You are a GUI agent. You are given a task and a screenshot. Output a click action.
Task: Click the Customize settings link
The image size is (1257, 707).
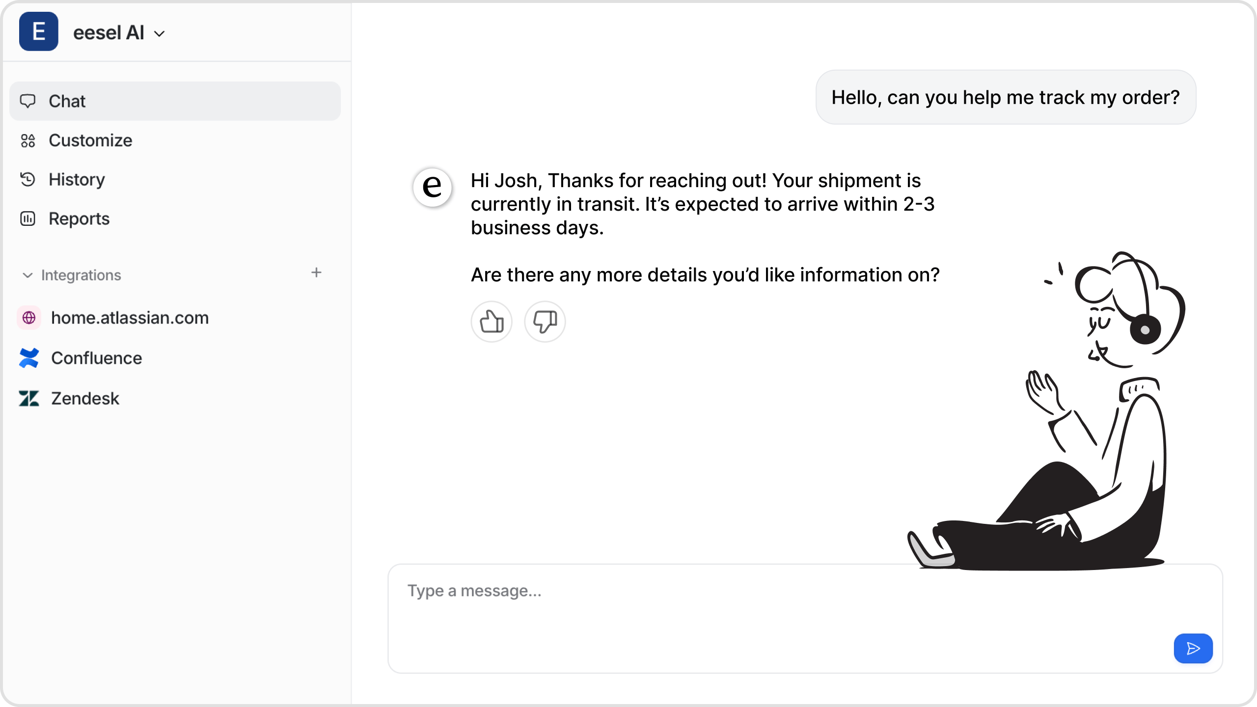(90, 140)
